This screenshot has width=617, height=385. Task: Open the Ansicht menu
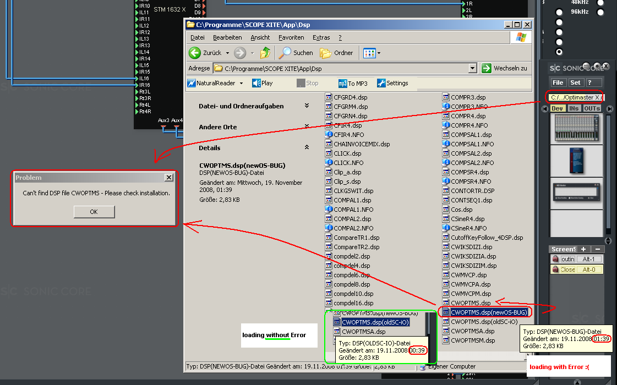[x=260, y=37]
